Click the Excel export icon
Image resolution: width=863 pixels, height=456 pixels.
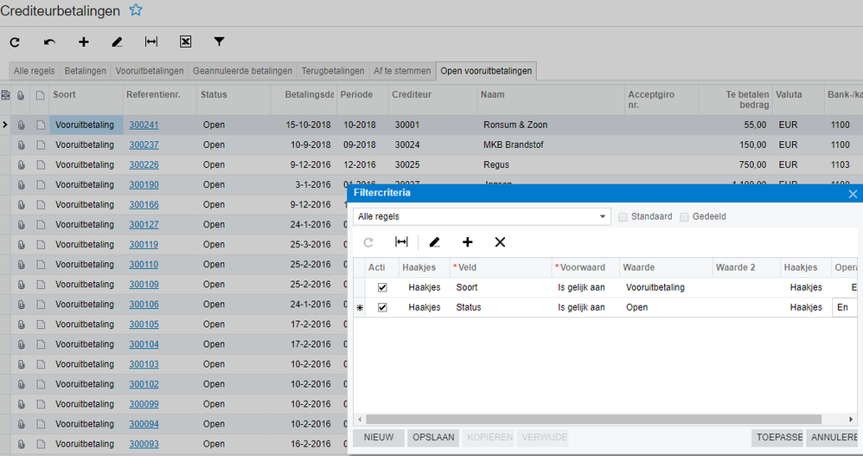[x=185, y=42]
